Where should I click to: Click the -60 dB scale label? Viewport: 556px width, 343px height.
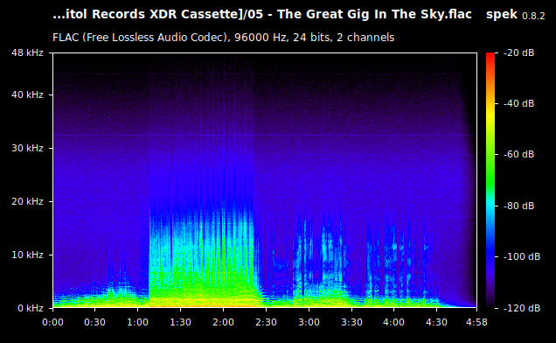518,154
